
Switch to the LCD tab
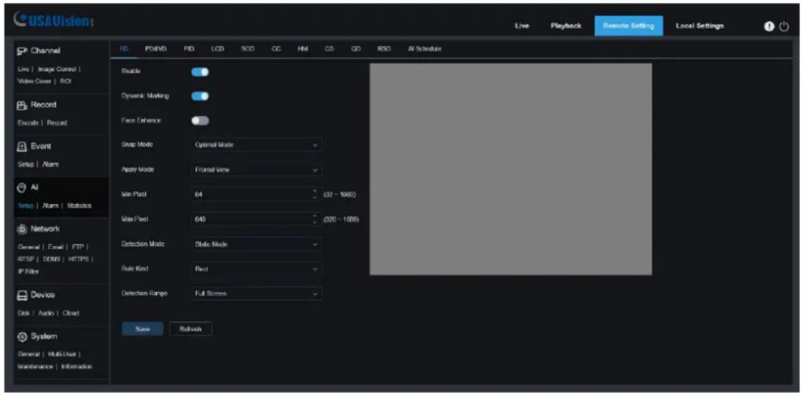[x=217, y=49]
